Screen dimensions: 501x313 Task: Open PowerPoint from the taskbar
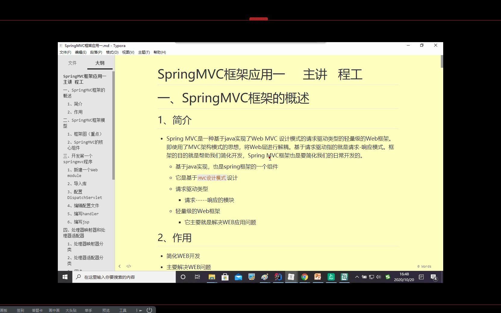tap(318, 277)
